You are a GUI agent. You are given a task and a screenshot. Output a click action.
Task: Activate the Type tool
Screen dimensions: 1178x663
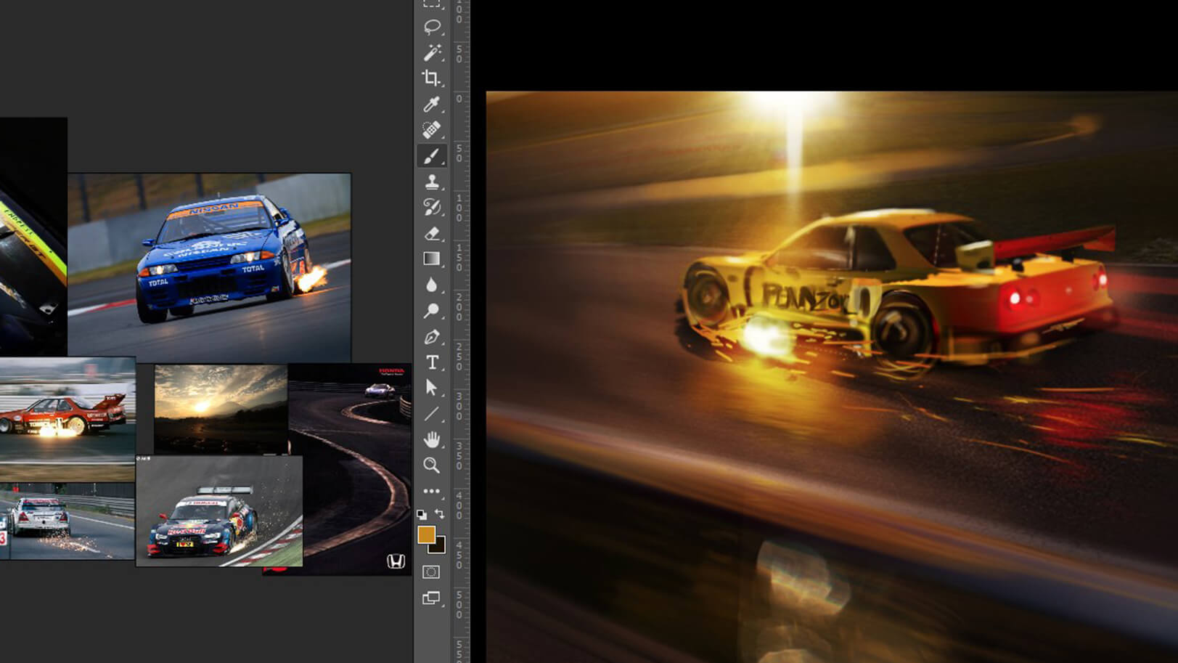432,362
